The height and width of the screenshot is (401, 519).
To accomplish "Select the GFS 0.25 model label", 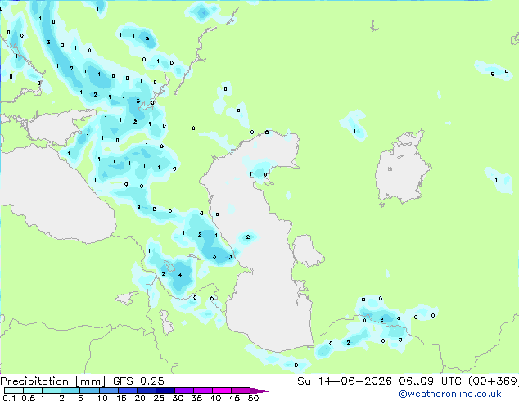I will pos(138,381).
